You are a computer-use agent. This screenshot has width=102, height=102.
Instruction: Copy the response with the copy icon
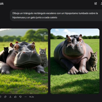click(x=5, y=97)
